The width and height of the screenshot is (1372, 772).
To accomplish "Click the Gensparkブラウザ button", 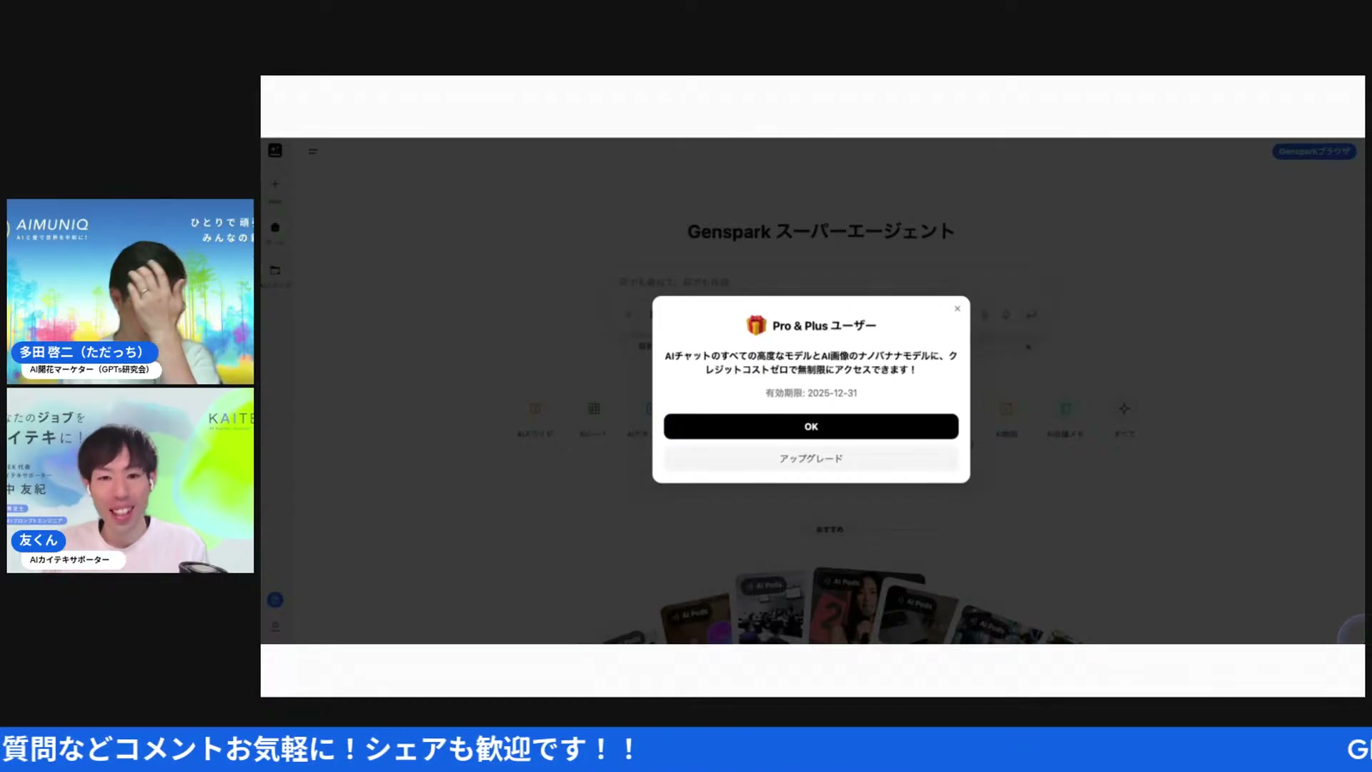I will click(x=1314, y=152).
